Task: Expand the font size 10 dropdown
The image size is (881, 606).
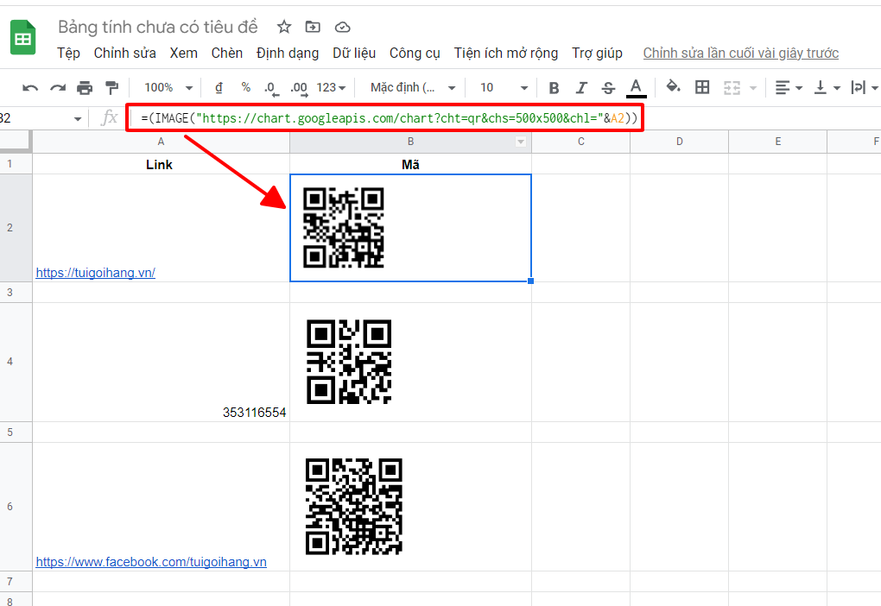Action: pos(504,87)
